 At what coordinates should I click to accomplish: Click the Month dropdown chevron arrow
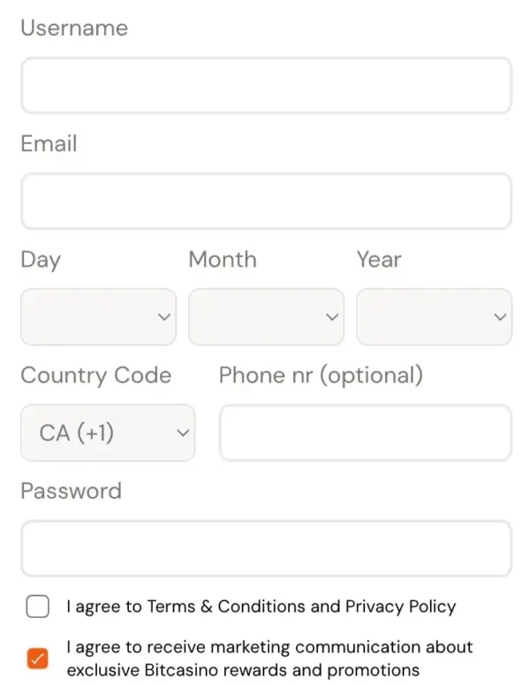pyautogui.click(x=332, y=317)
